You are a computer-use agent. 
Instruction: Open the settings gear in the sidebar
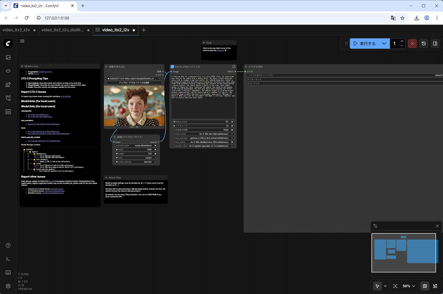8,286
